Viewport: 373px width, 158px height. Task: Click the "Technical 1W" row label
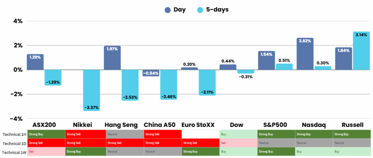[13, 151]
